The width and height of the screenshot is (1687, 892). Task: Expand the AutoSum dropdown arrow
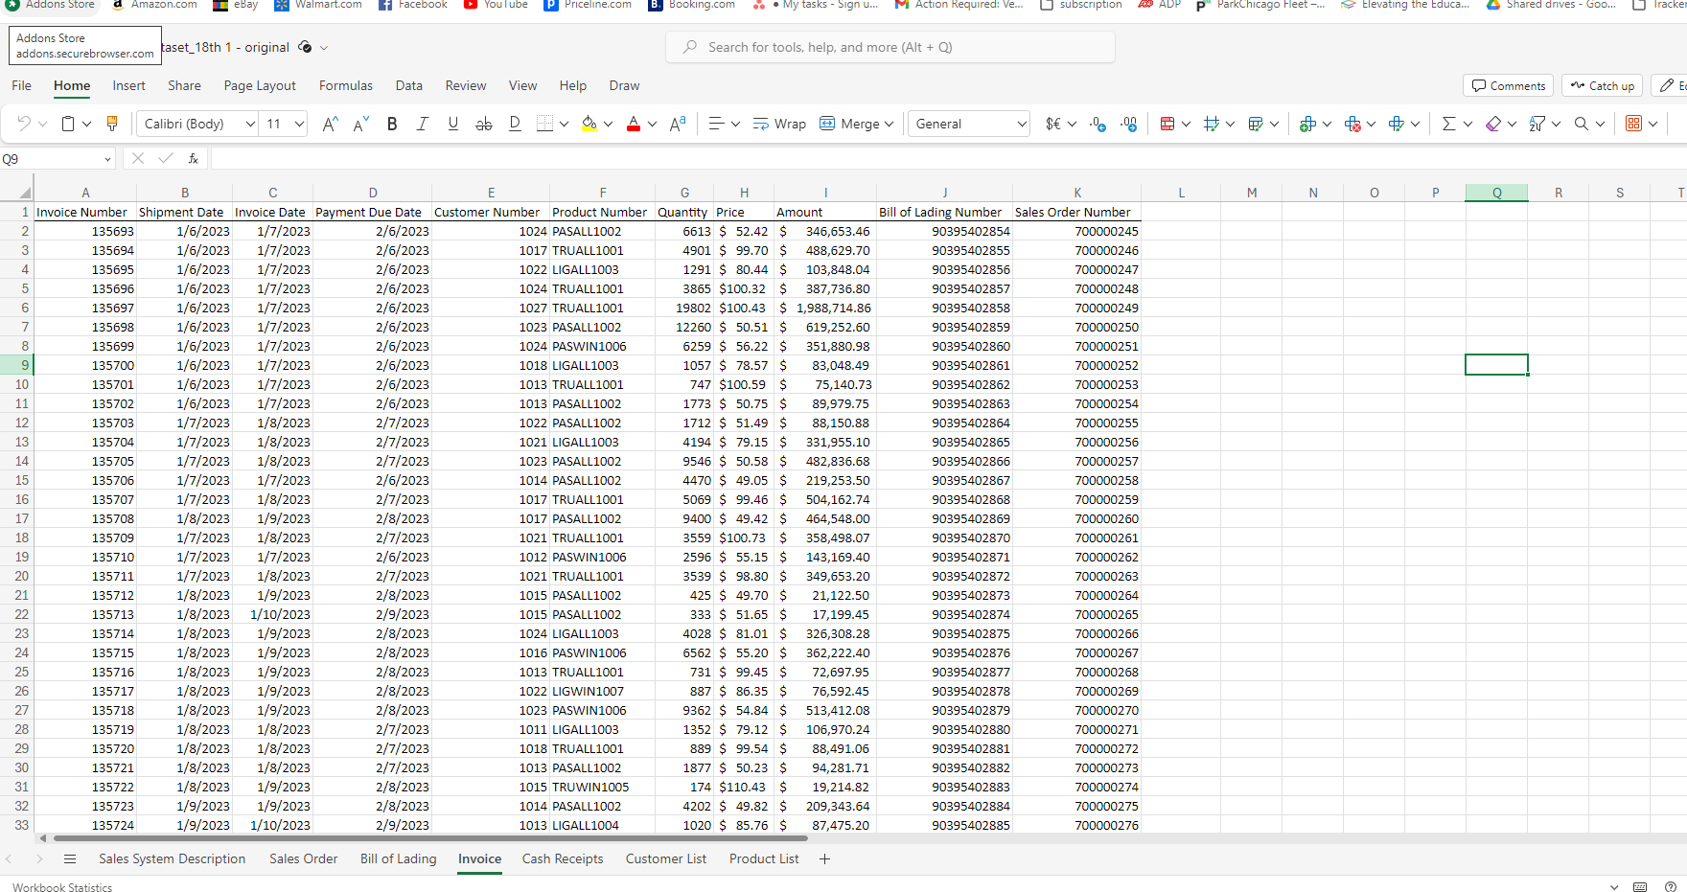tap(1467, 124)
